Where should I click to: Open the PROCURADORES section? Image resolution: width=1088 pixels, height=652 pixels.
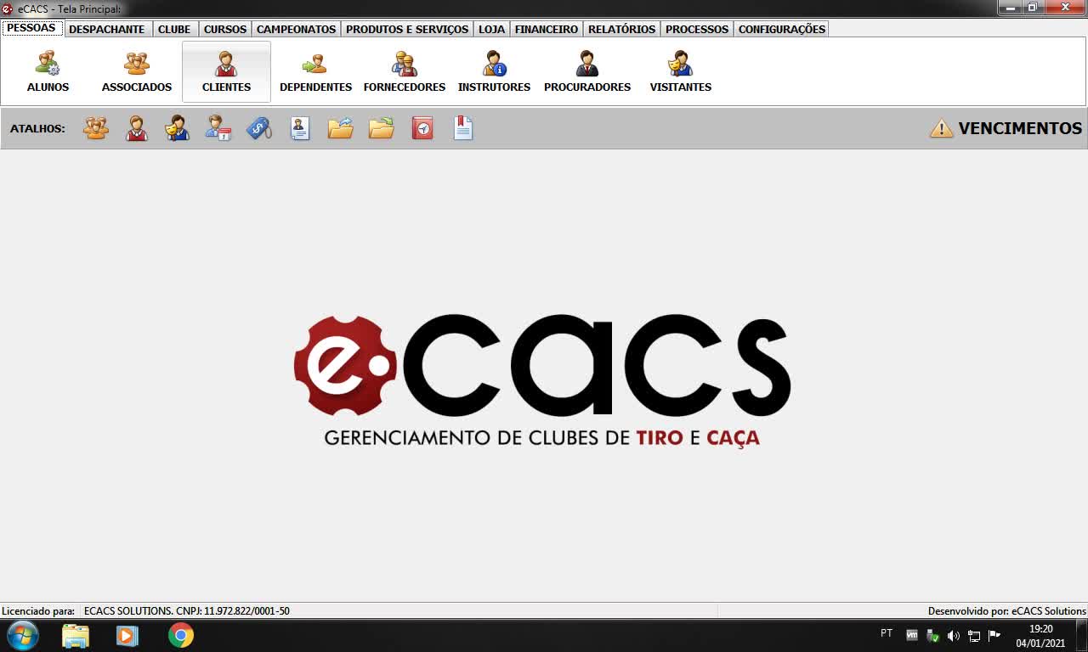click(x=587, y=72)
